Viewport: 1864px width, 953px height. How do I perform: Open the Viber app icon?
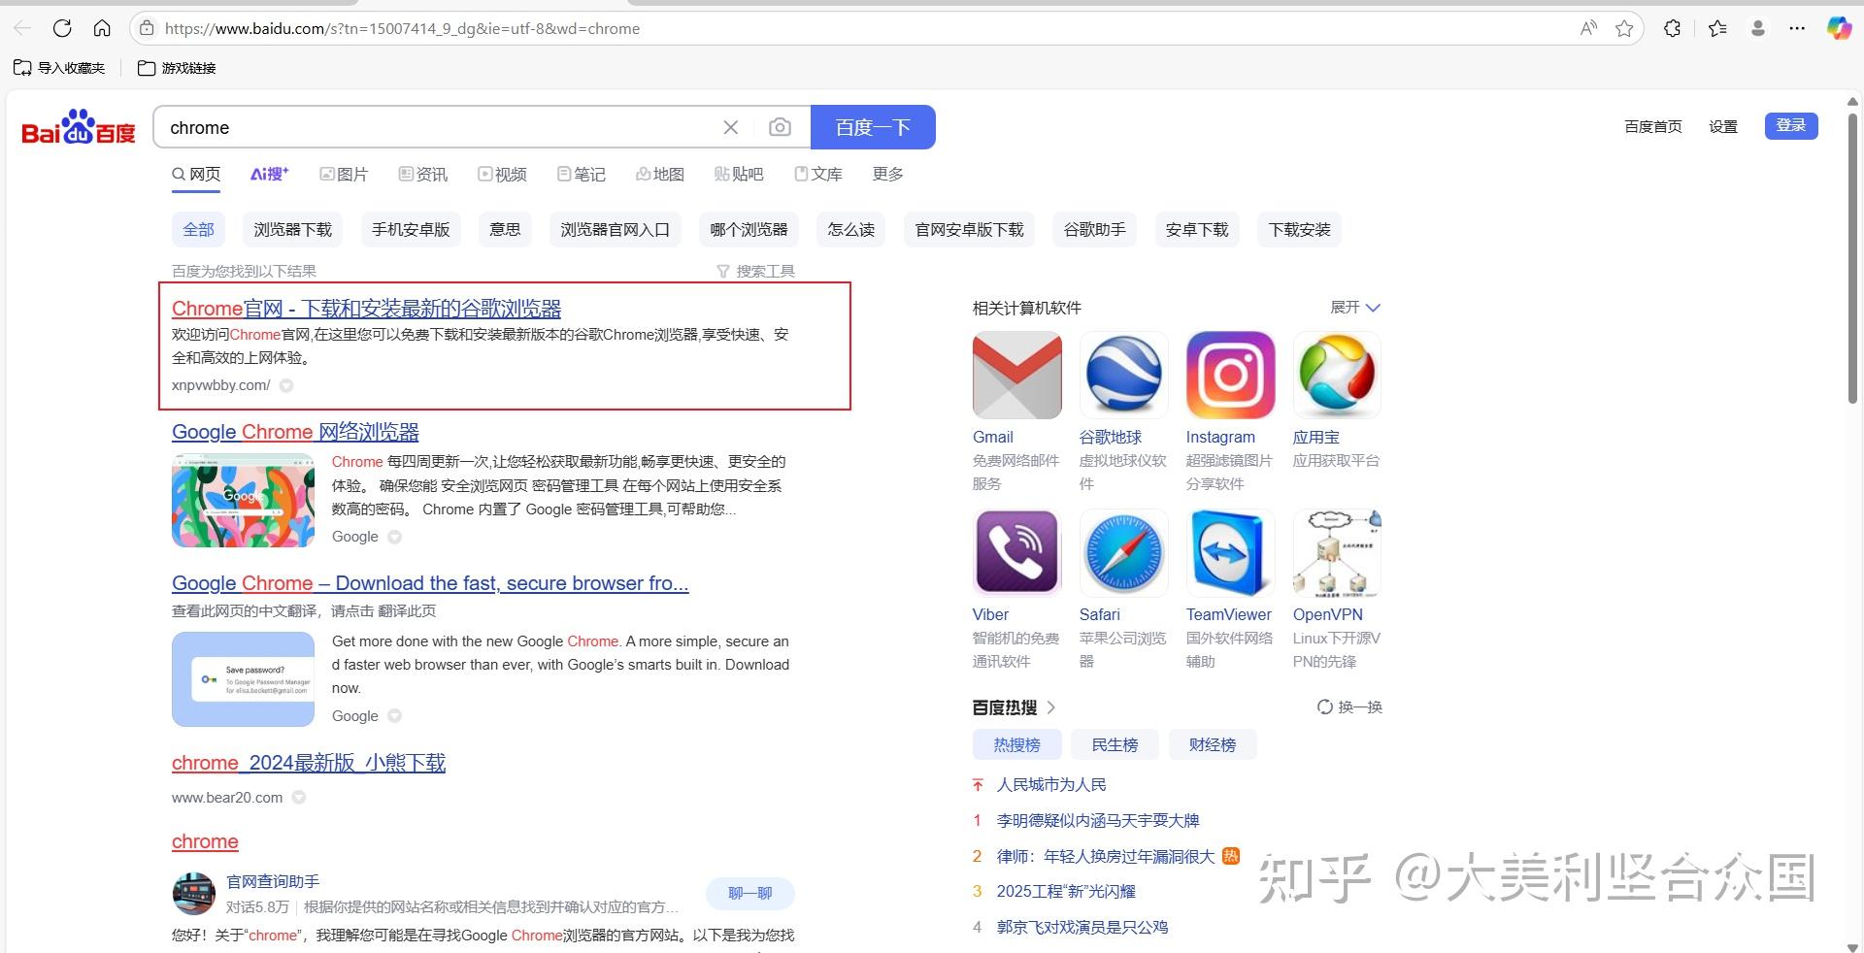pyautogui.click(x=1017, y=552)
